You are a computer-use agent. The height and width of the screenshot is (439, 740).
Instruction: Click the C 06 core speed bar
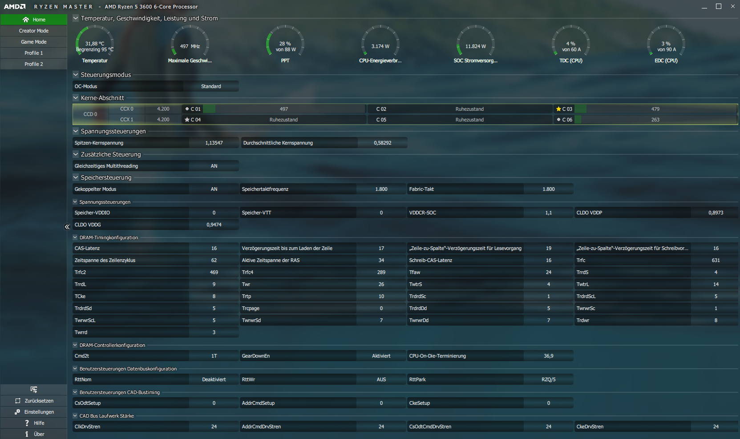pos(656,120)
